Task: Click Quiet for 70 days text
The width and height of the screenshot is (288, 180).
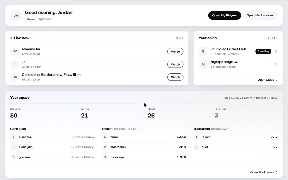Action: tap(83, 137)
